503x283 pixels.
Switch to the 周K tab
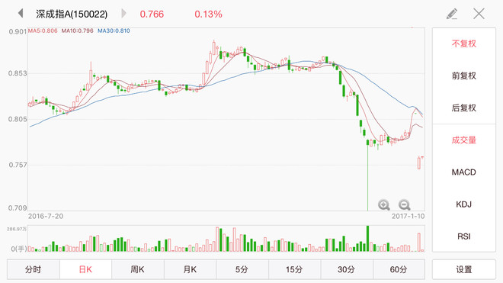(x=138, y=269)
